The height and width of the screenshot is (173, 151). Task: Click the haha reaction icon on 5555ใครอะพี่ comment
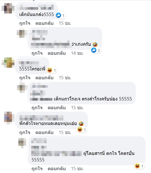50,70
